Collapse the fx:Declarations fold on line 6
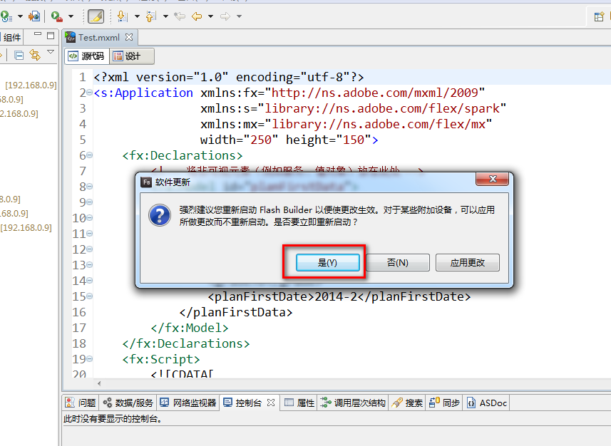The image size is (611, 446). 90,155
